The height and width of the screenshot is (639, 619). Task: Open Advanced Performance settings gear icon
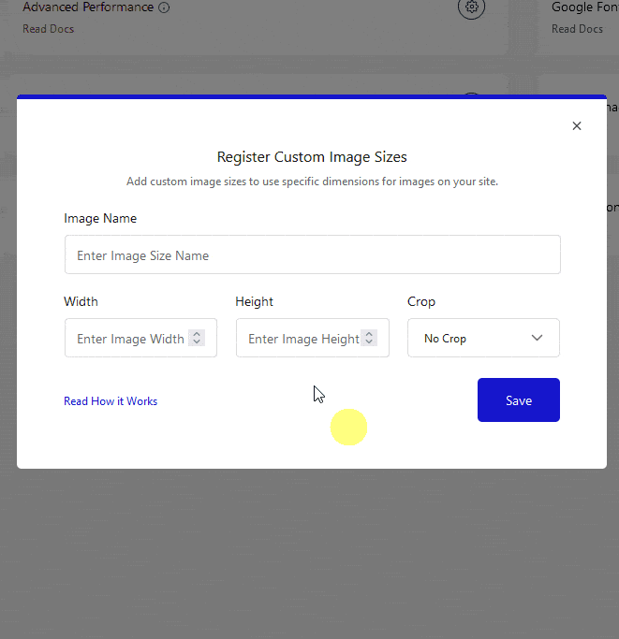[x=471, y=7]
